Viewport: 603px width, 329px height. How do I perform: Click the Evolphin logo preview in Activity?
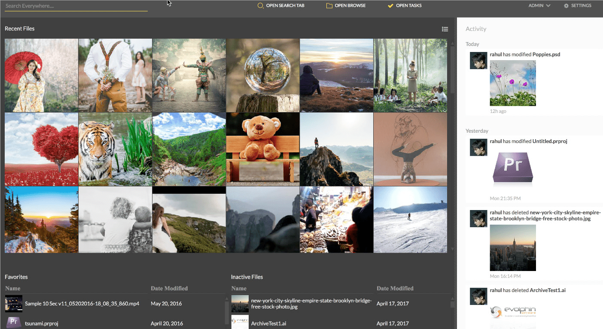pyautogui.click(x=513, y=312)
